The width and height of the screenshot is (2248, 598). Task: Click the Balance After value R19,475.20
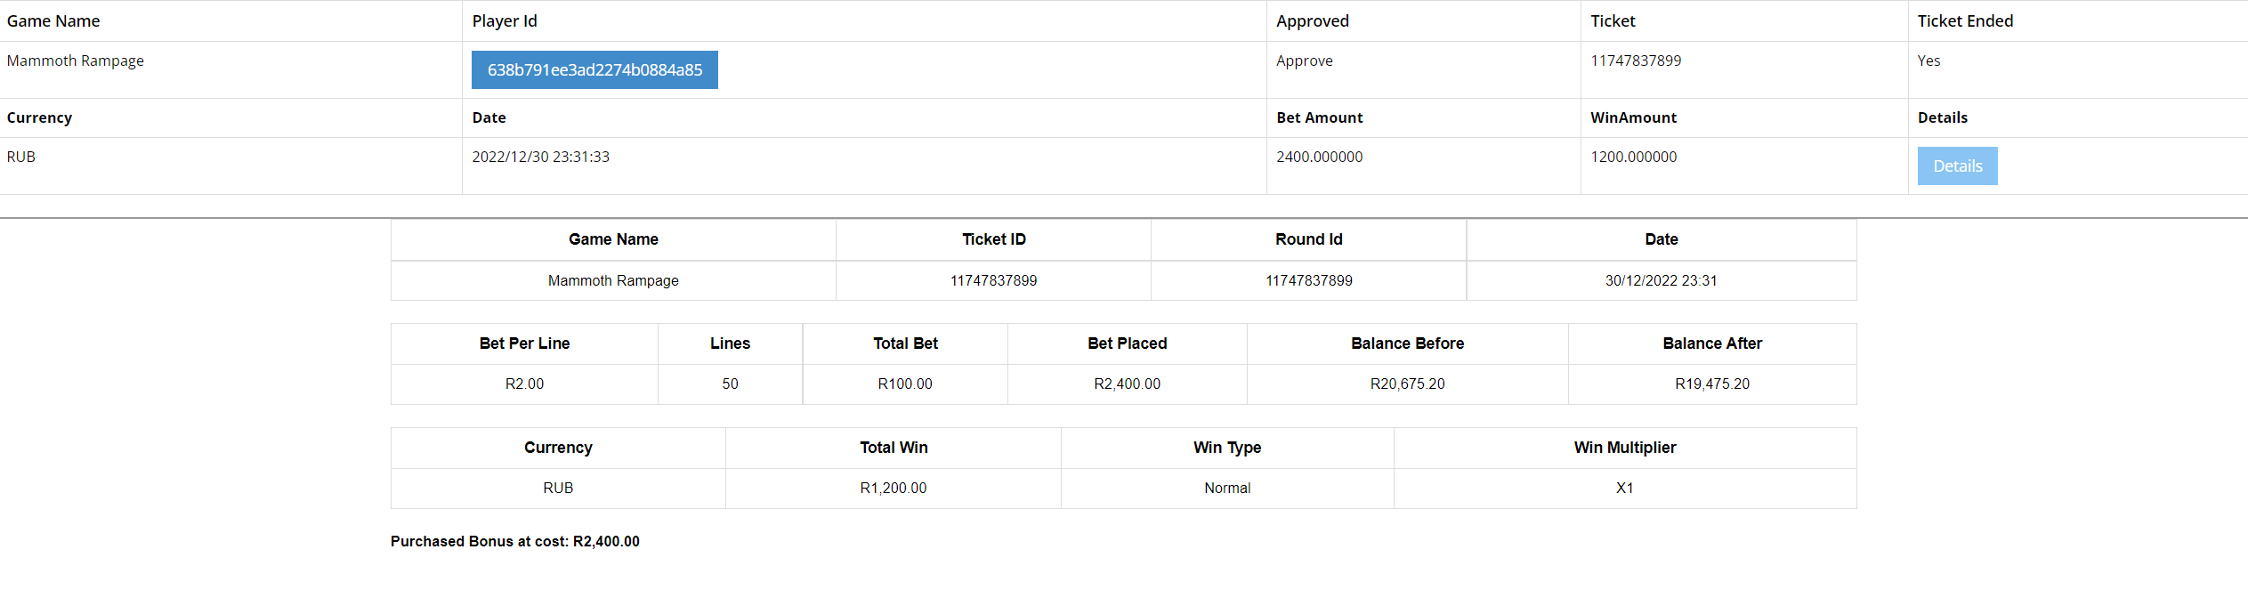click(x=1711, y=384)
